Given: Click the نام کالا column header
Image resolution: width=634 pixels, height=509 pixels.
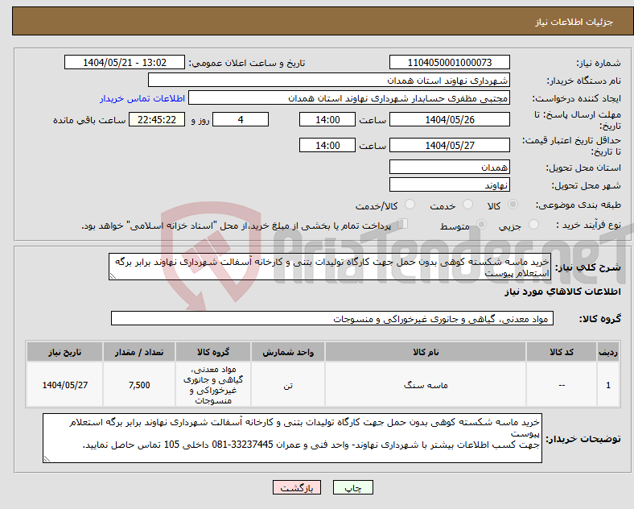Looking at the screenshot, I should [426, 352].
